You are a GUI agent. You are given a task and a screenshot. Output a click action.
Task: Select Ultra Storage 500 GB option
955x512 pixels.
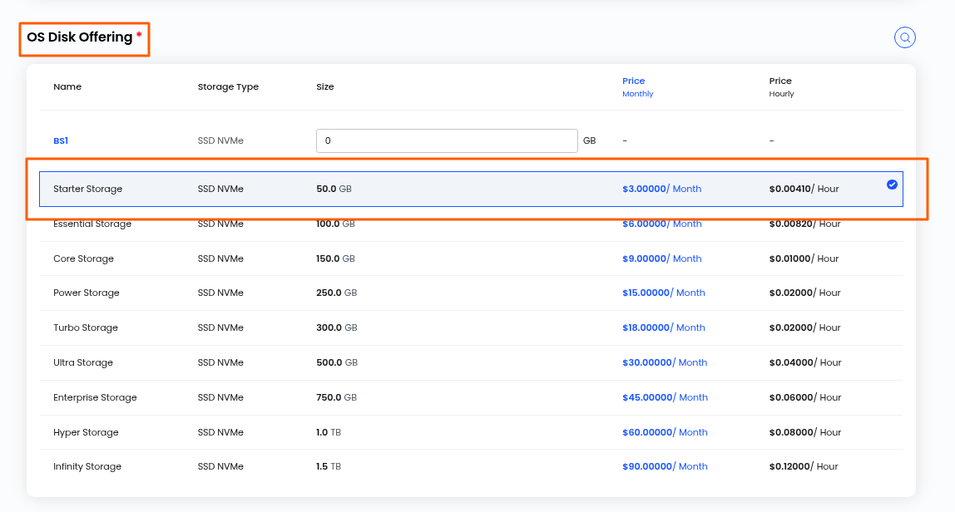point(471,363)
